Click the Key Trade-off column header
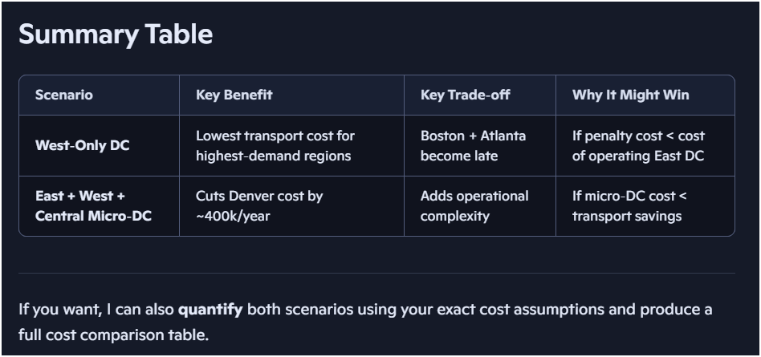Image resolution: width=761 pixels, height=357 pixels. (466, 95)
